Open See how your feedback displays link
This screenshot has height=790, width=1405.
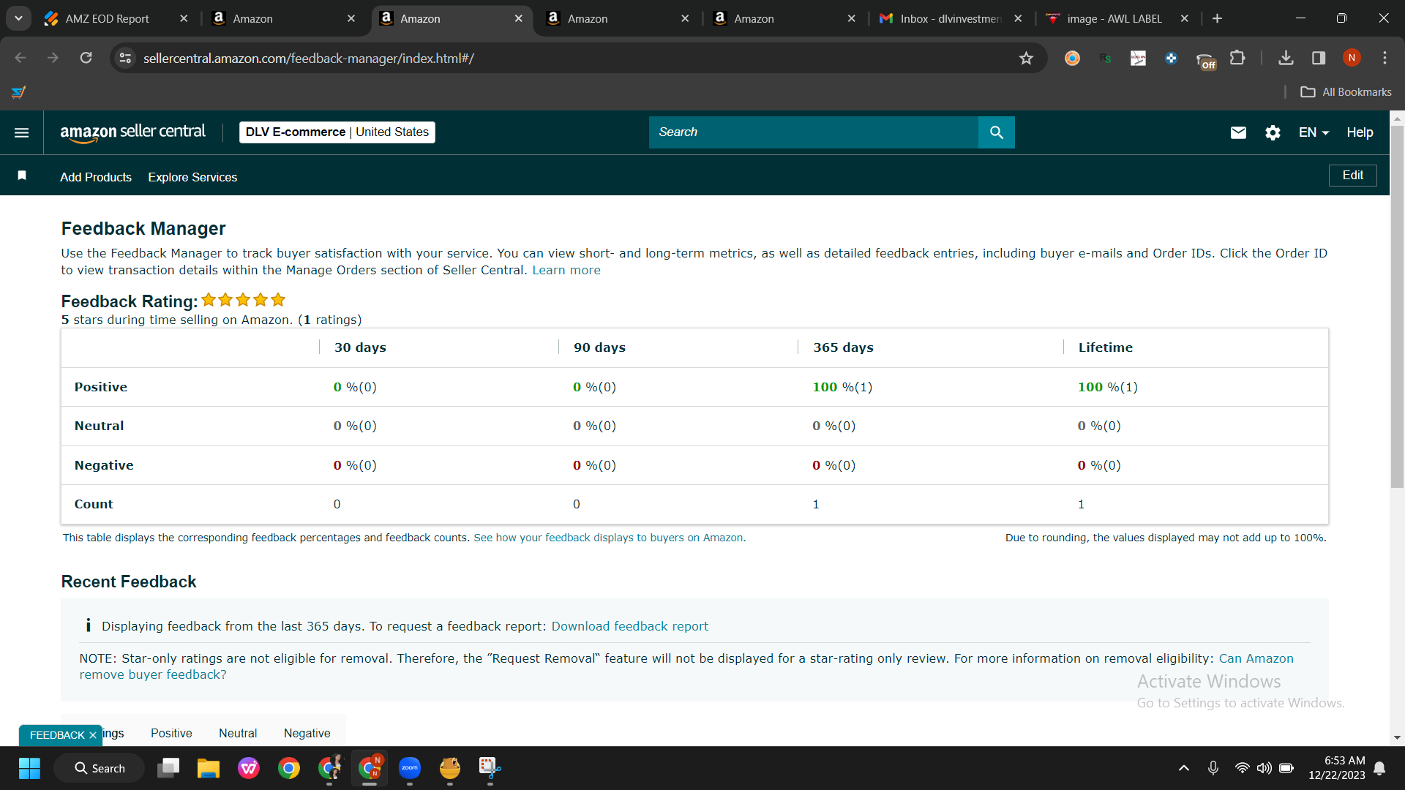pyautogui.click(x=608, y=538)
